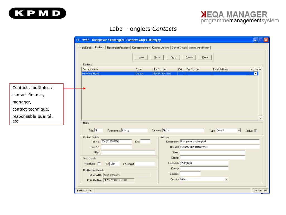Focus the Street field
This screenshot has width=286, height=215.
(x=212, y=152)
